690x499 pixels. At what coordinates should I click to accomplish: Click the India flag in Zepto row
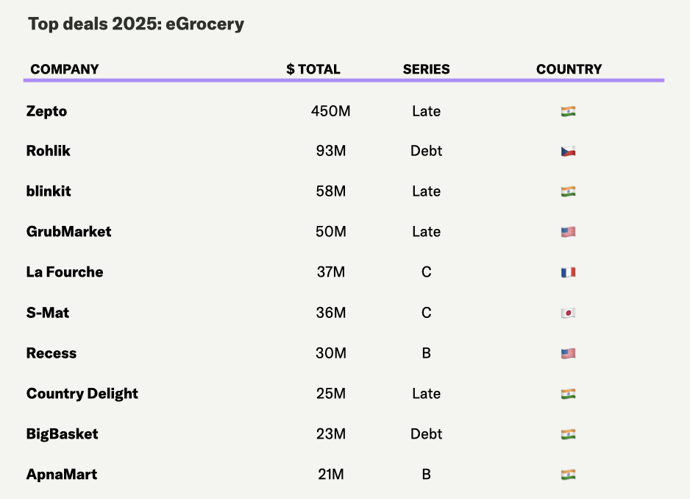point(568,112)
